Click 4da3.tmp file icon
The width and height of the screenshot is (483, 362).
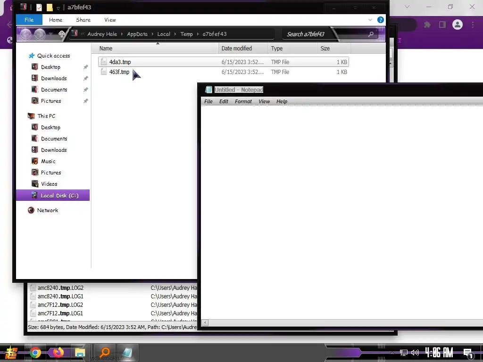[x=104, y=62]
